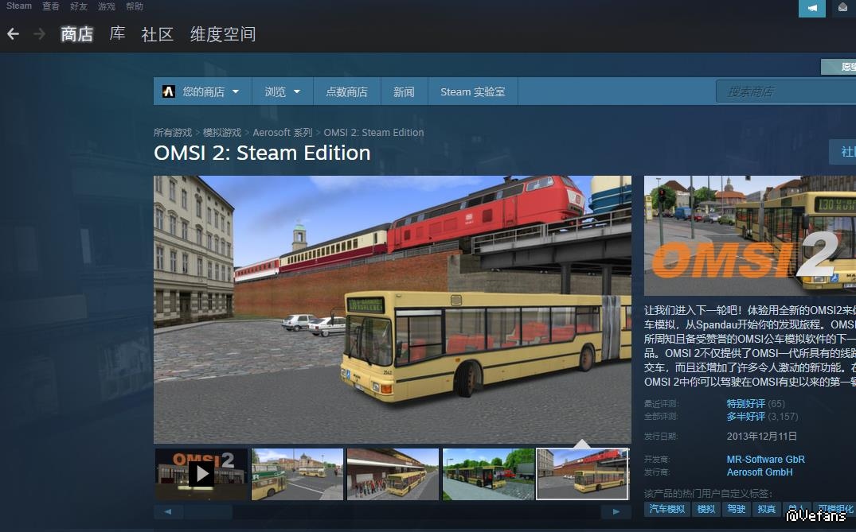Click the OMSI 2 header capsule image
Image resolution: width=856 pixels, height=532 pixels.
[x=750, y=235]
